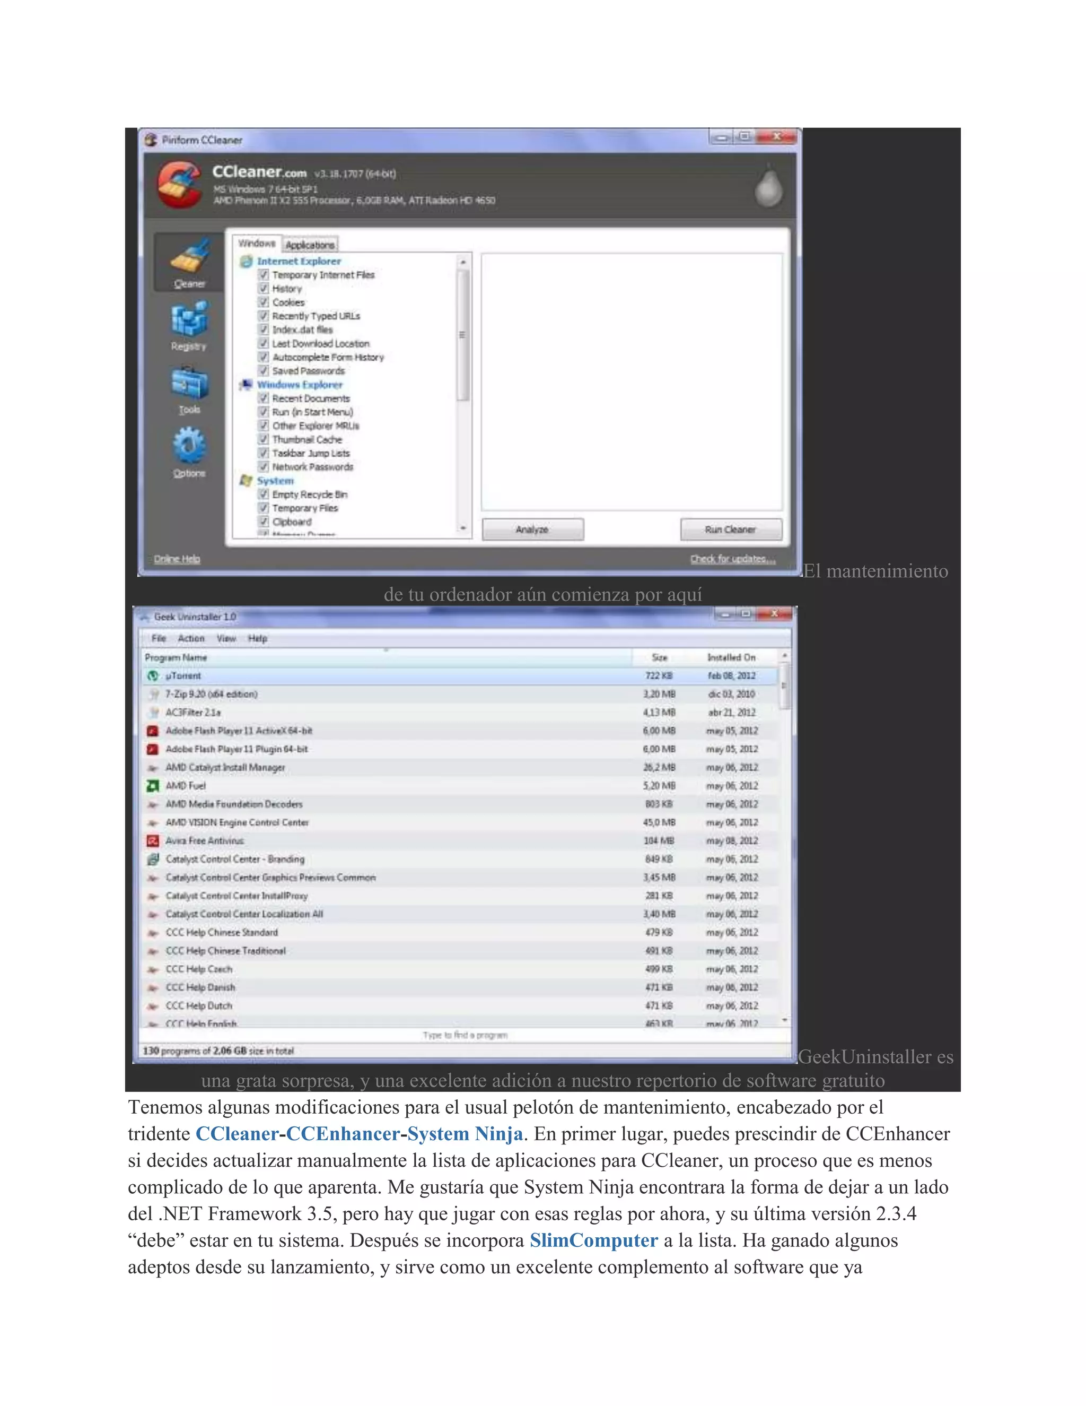Select the CCC Help Danish row
The height and width of the screenshot is (1406, 1086).
click(460, 987)
